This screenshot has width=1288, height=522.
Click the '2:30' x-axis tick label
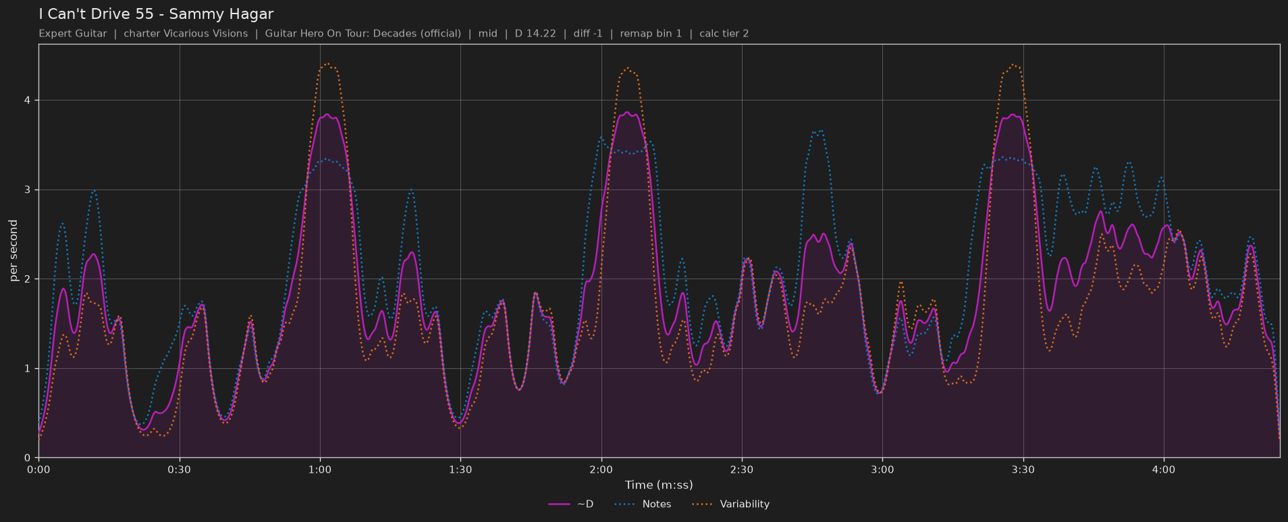[x=742, y=469]
